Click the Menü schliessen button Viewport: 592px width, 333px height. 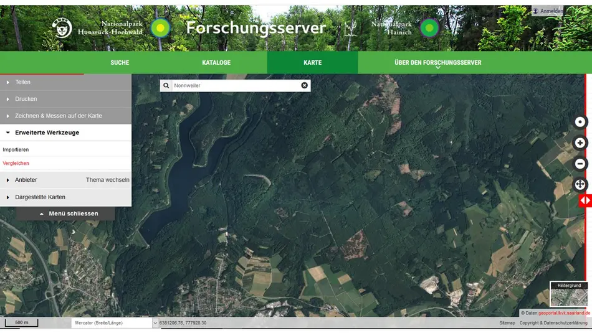pos(65,214)
